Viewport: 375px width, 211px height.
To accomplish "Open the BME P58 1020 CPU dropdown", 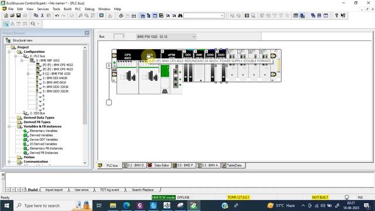I will coord(166,36).
